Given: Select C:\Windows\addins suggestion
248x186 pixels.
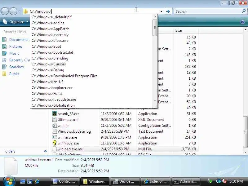Looking at the screenshot, I should (x=91, y=23).
